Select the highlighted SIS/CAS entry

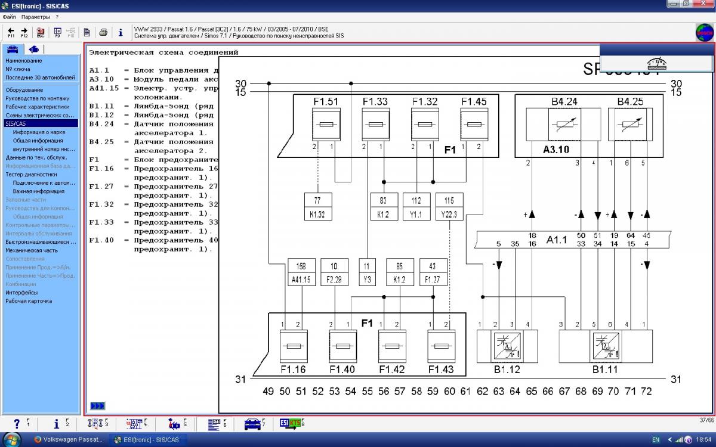tap(41, 123)
